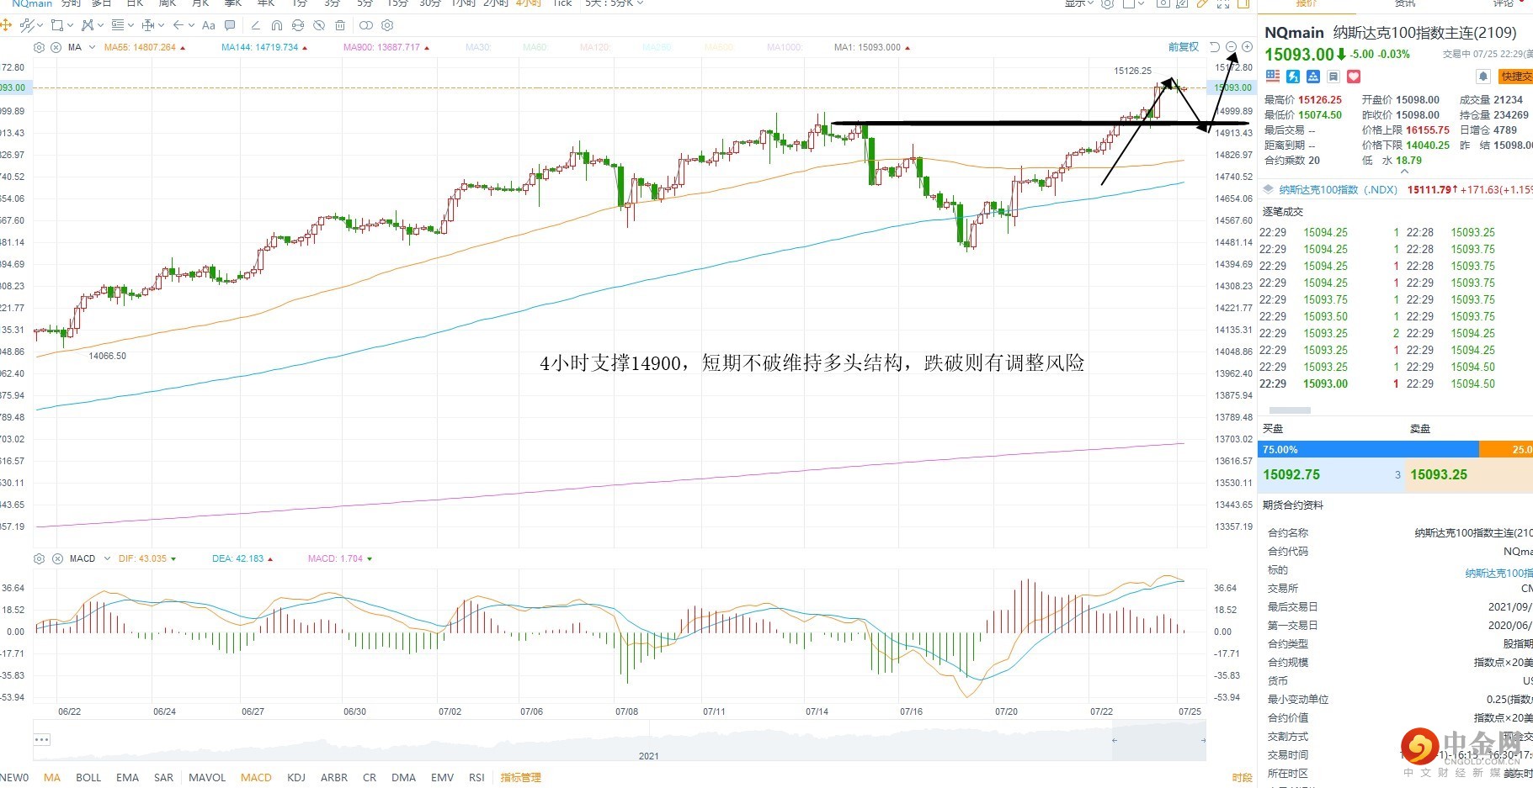Switch to SAR indicator tab
Image resolution: width=1533 pixels, height=788 pixels.
click(163, 778)
